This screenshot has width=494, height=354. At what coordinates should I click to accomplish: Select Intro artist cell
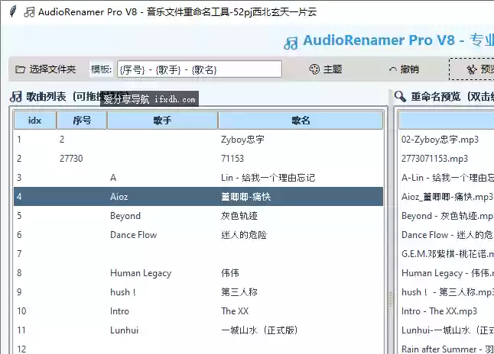click(120, 311)
